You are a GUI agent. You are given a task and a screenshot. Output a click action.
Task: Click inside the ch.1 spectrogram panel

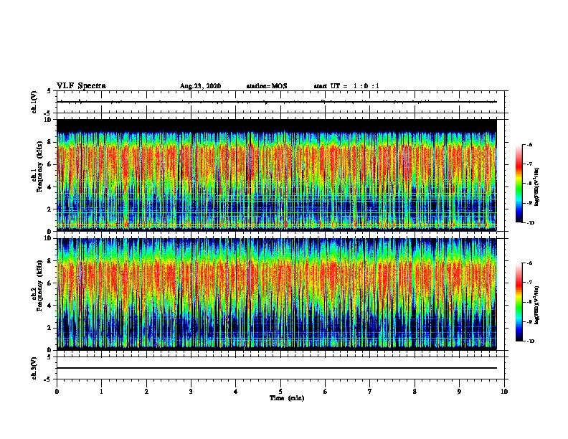tap(277, 175)
